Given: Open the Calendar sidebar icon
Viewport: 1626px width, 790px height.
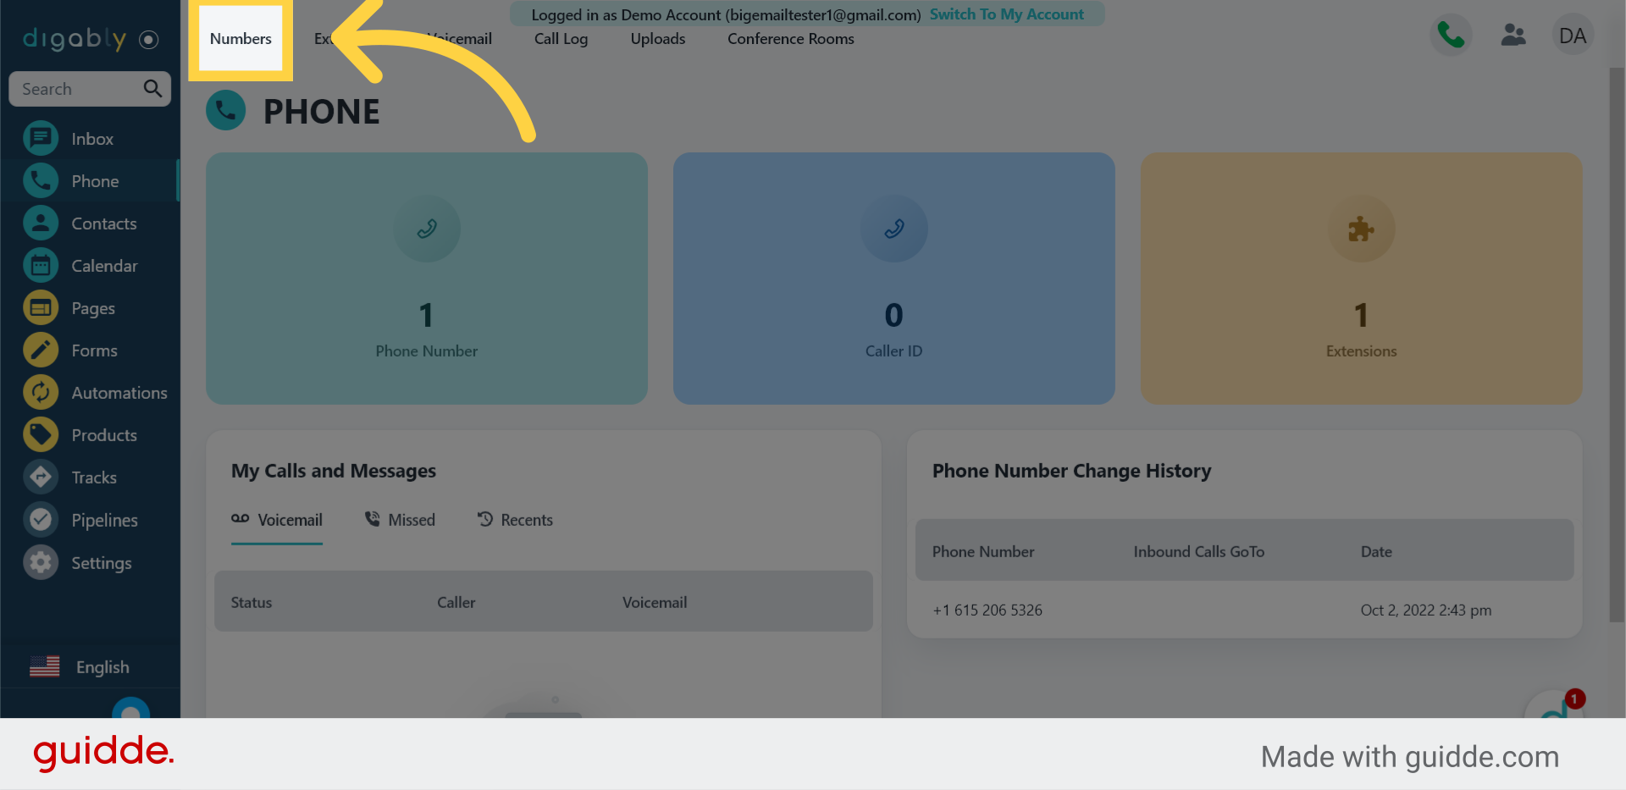Looking at the screenshot, I should click(41, 266).
